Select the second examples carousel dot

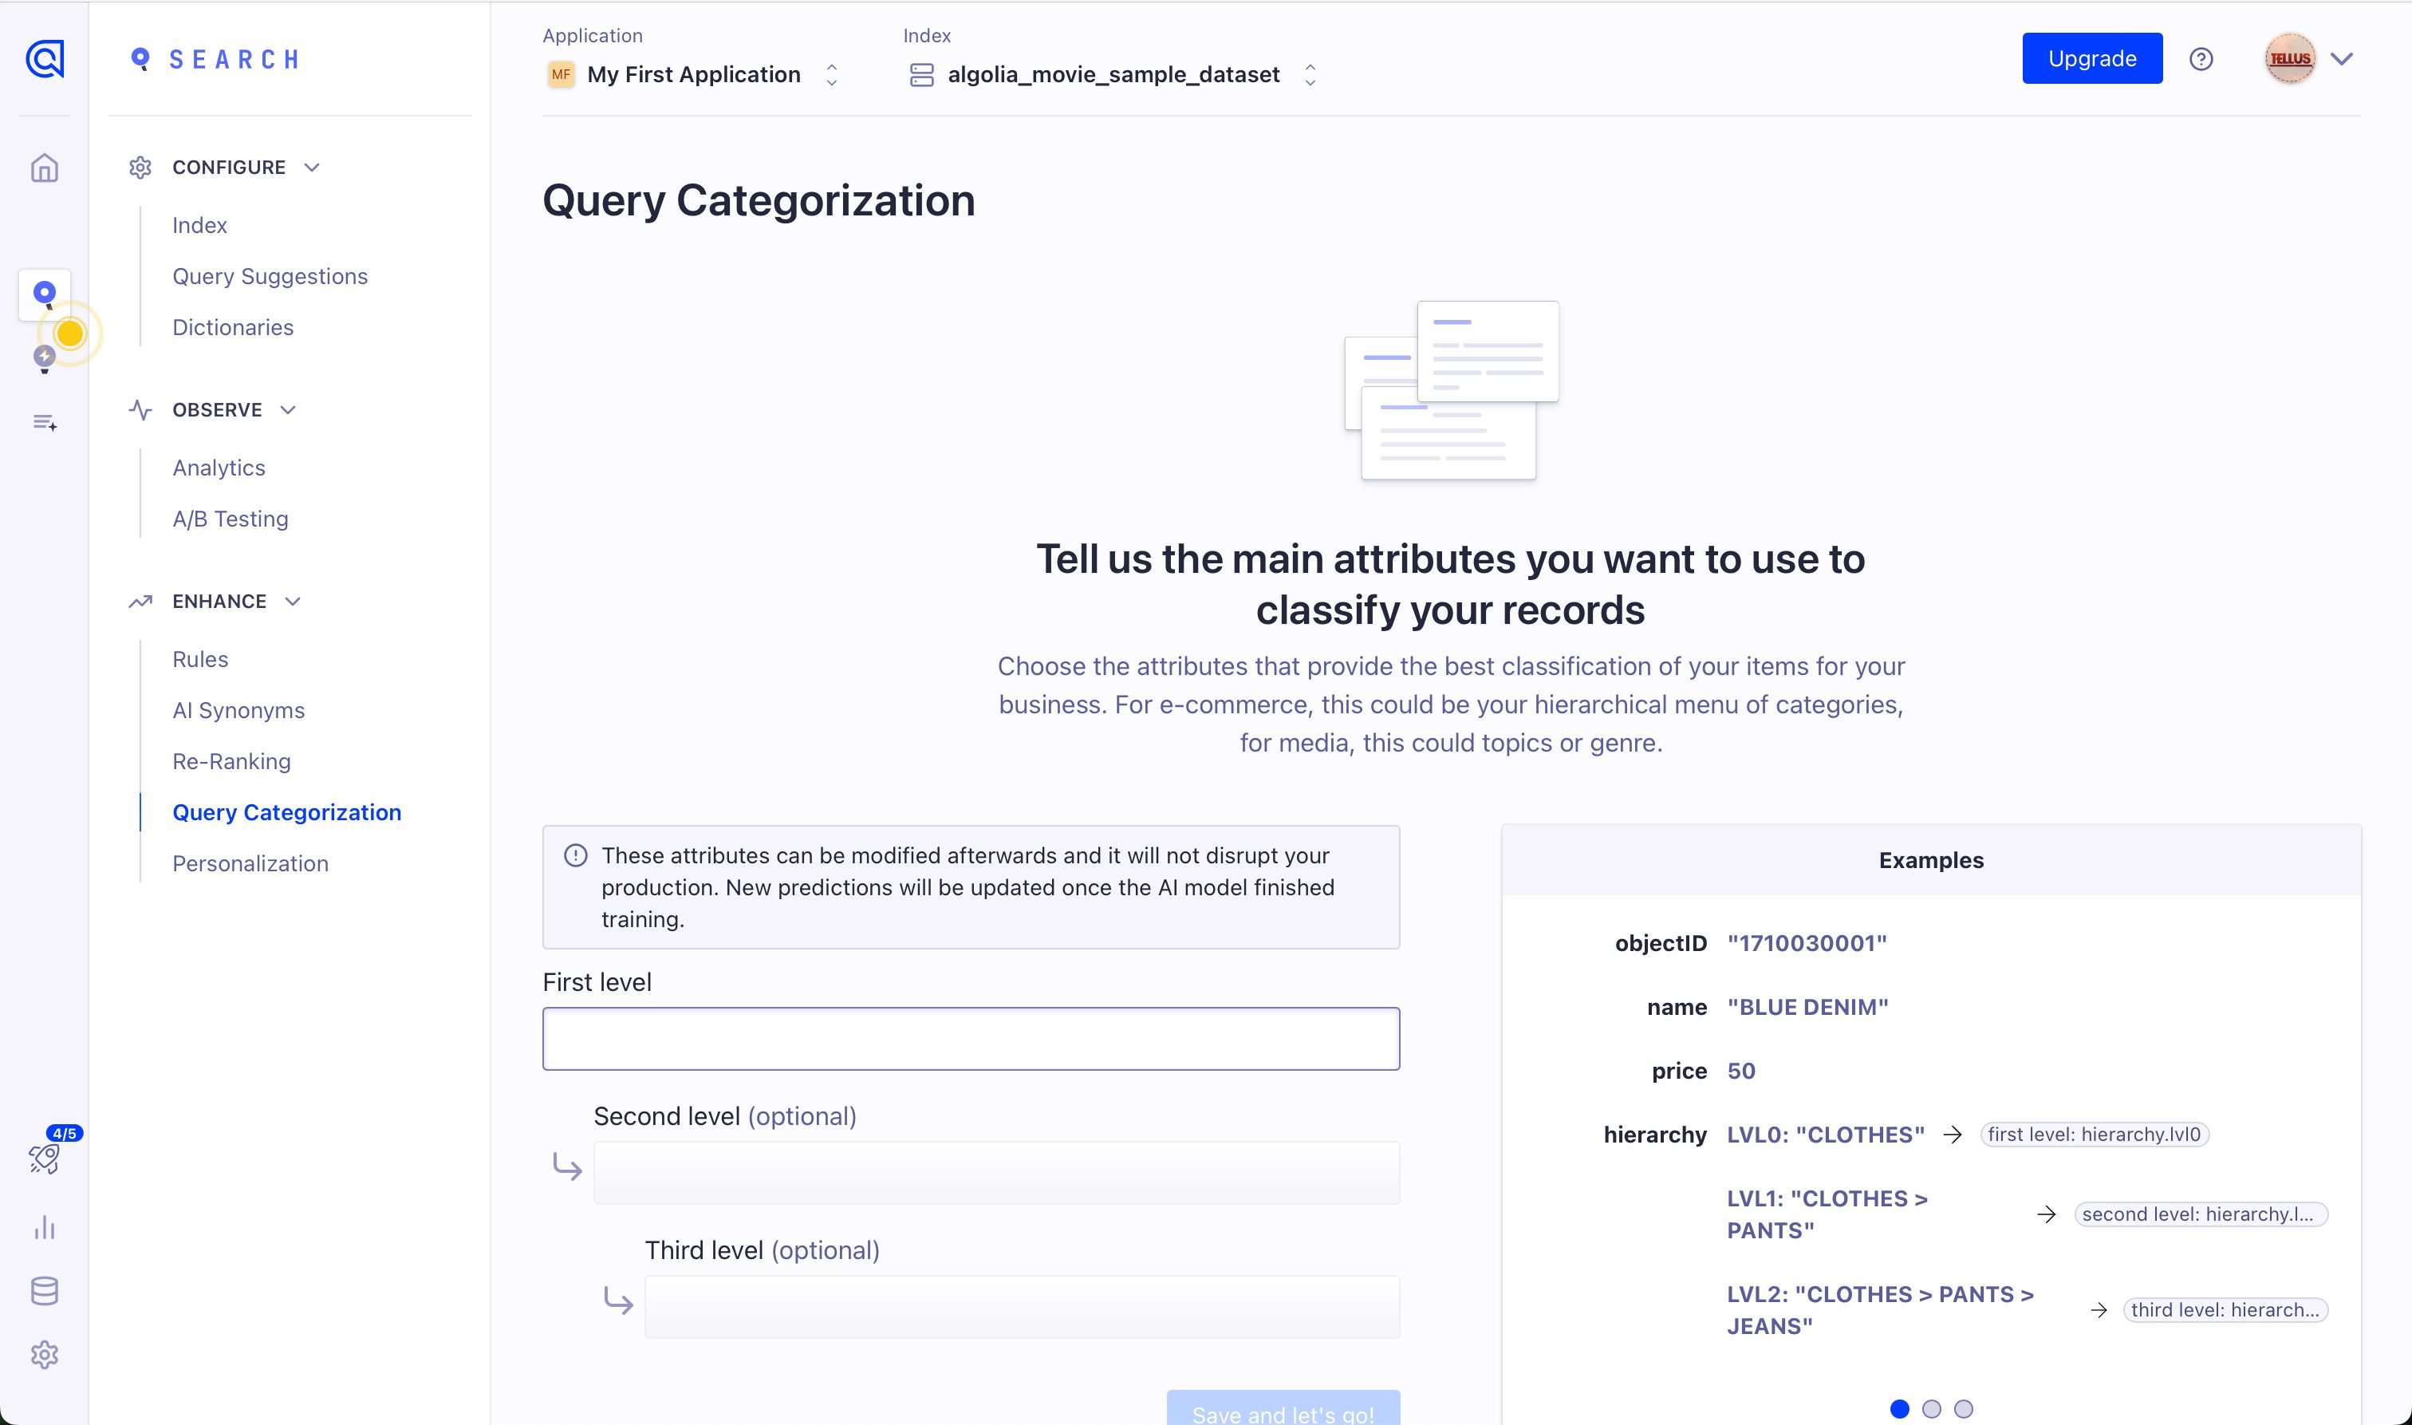1931,1409
